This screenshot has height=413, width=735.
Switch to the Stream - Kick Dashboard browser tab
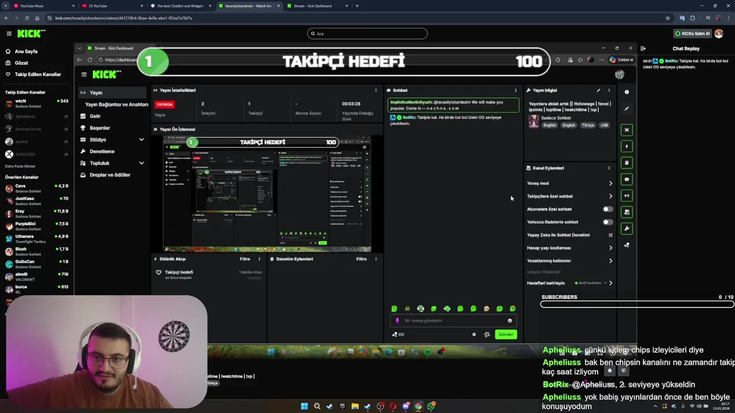coord(316,6)
